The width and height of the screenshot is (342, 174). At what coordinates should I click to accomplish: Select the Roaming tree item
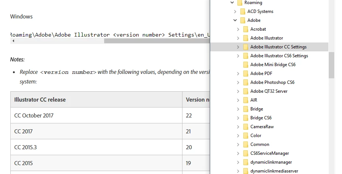tap(253, 3)
